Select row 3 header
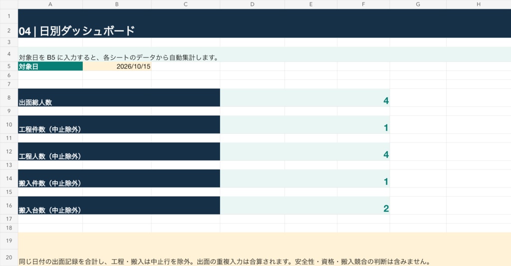The height and width of the screenshot is (266, 511). 9,42
